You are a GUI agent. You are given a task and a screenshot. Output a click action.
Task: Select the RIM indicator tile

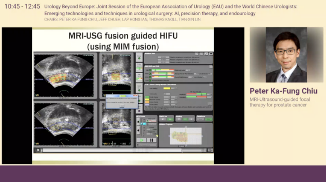click(139, 78)
